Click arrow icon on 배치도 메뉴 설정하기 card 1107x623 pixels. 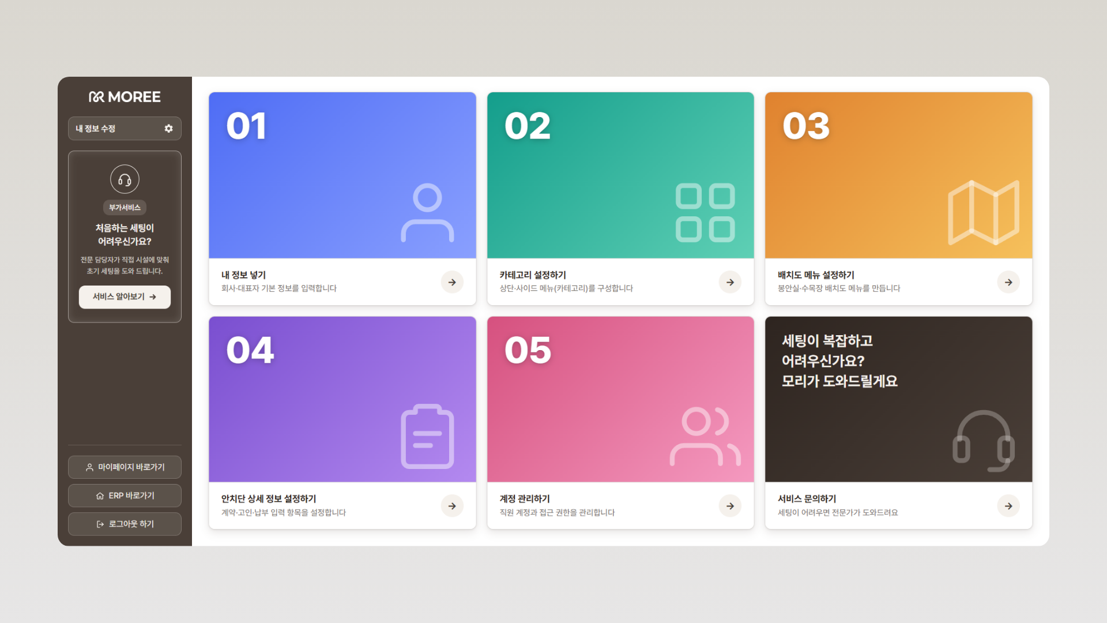point(1008,282)
